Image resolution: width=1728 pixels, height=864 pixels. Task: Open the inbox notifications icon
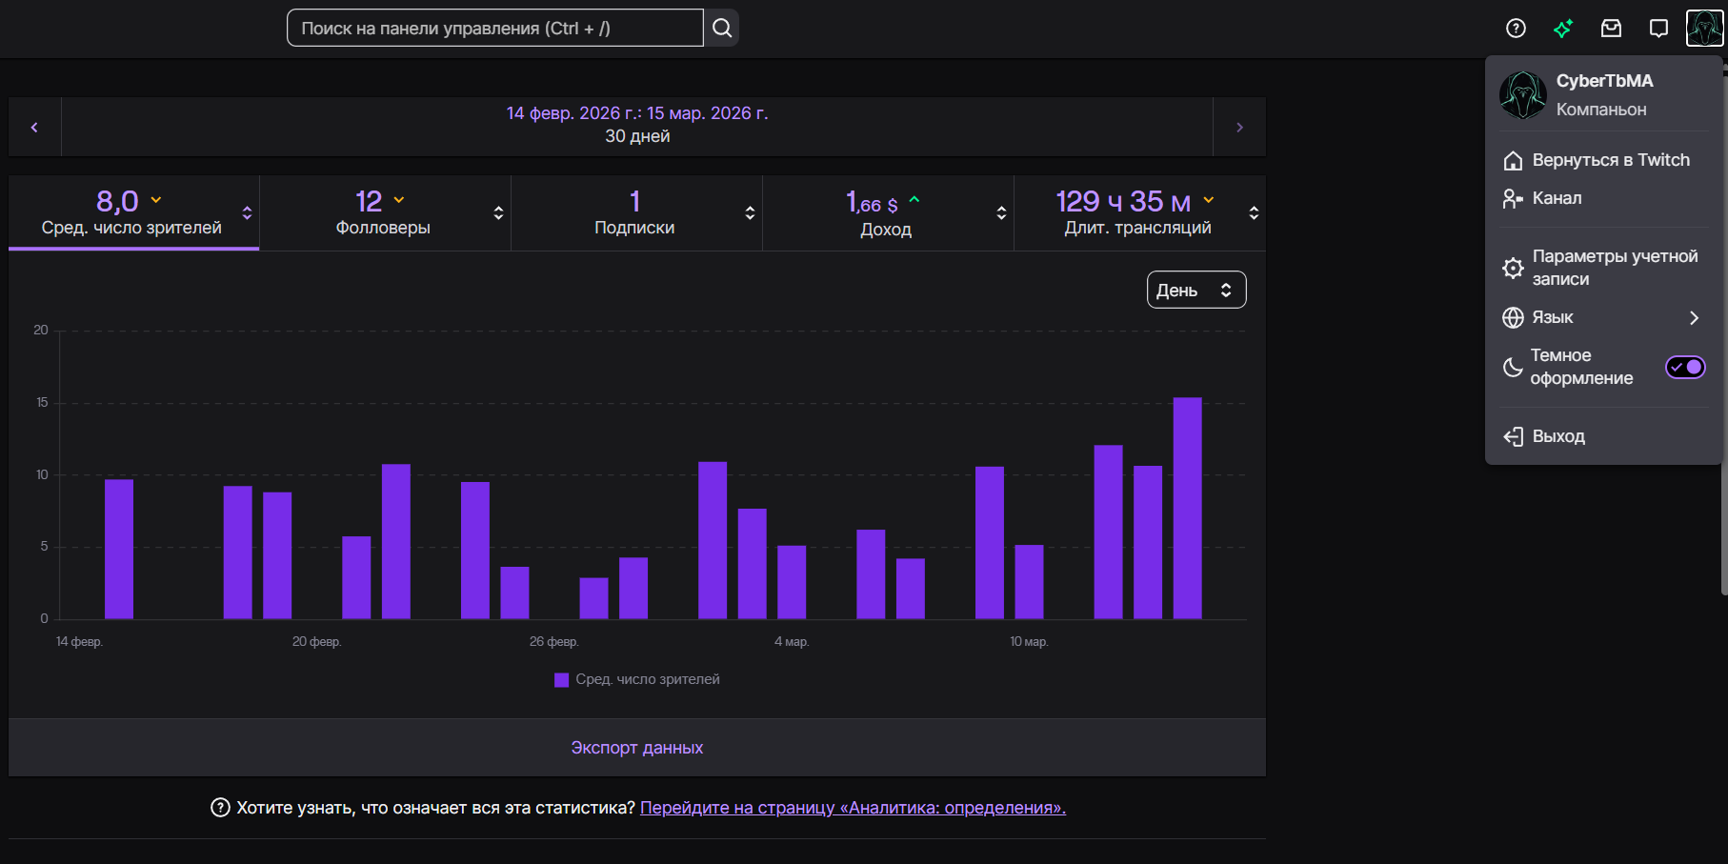coord(1611,29)
